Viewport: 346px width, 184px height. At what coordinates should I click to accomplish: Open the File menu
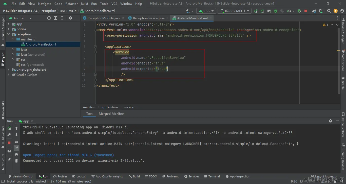14,4
